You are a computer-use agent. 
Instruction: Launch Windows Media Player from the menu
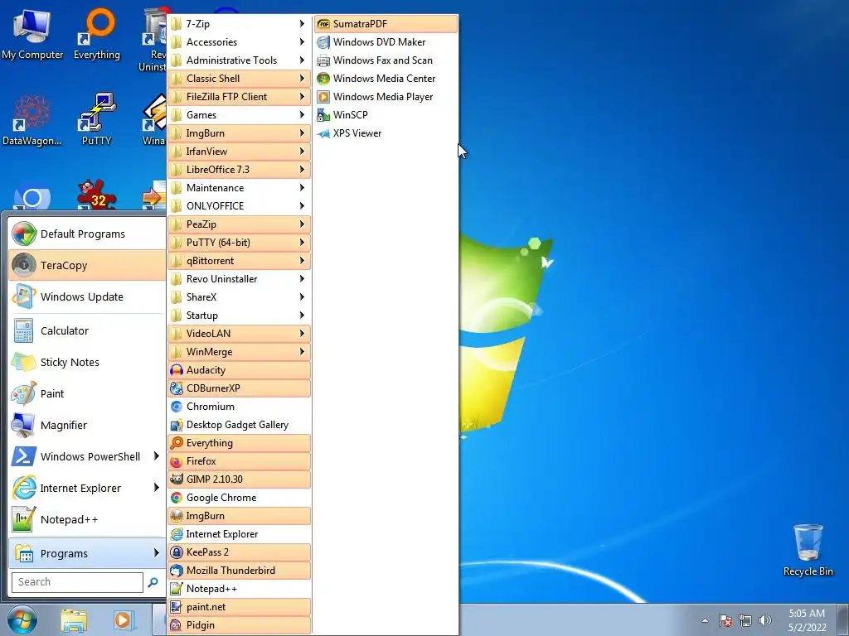(x=386, y=97)
